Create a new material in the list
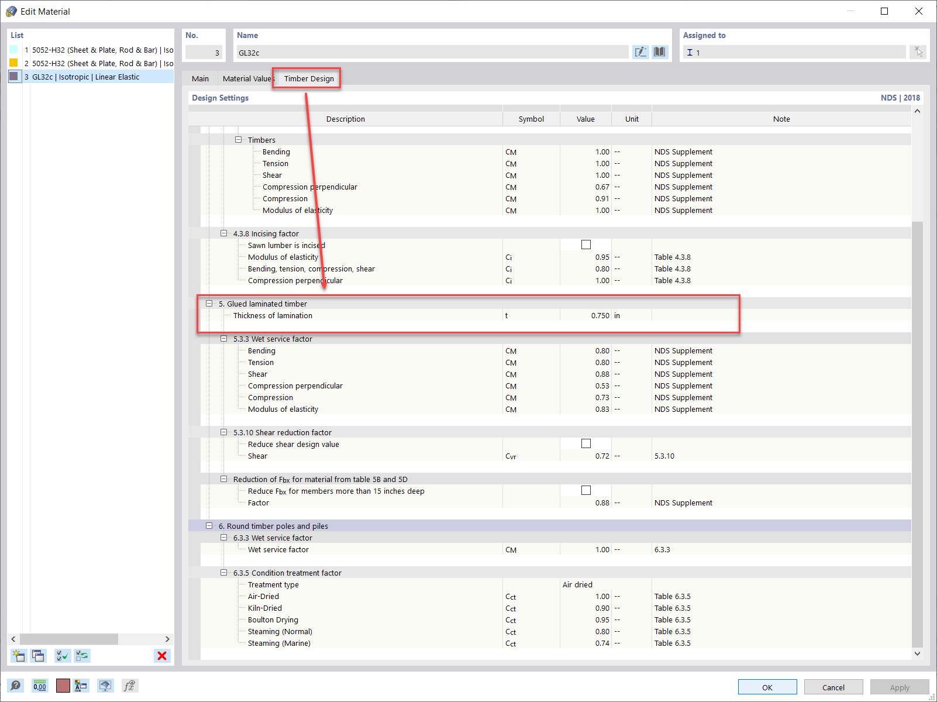Viewport: 937px width, 702px height. coord(18,656)
